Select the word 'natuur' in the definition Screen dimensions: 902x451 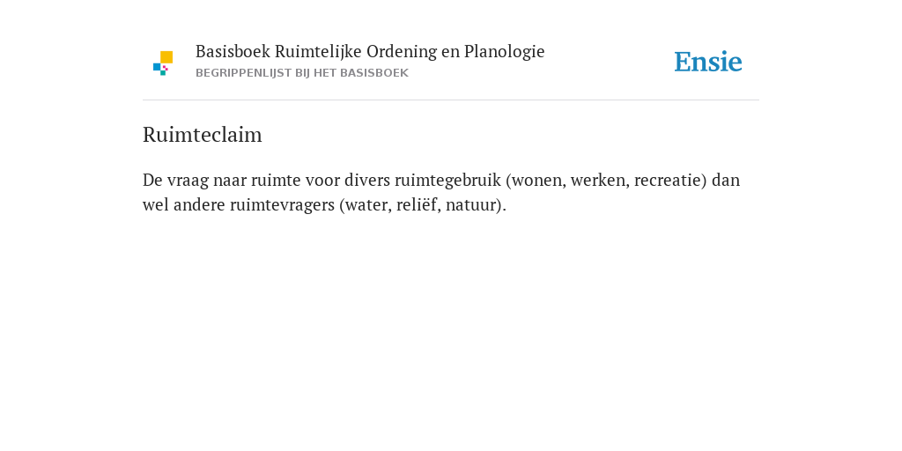coord(470,204)
